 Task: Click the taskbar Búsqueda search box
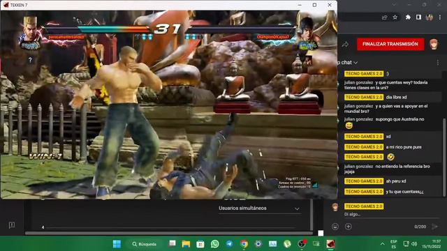145,244
